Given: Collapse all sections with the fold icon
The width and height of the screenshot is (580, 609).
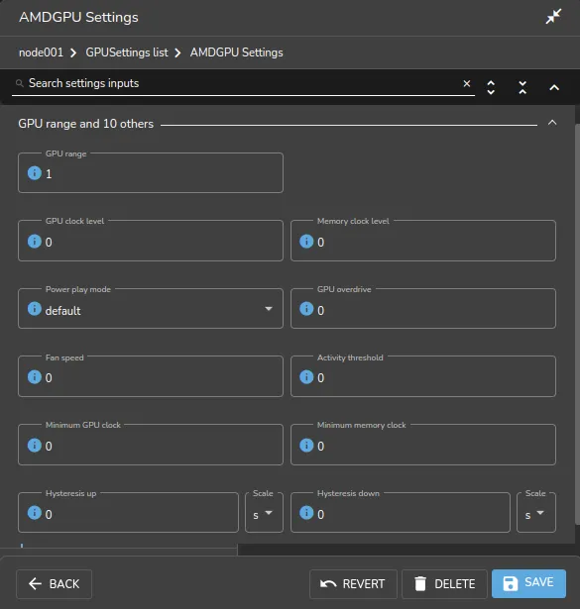Looking at the screenshot, I should [x=522, y=87].
